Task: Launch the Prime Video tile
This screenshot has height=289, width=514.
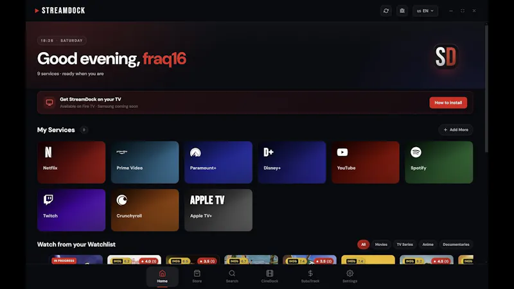Action: (x=145, y=162)
